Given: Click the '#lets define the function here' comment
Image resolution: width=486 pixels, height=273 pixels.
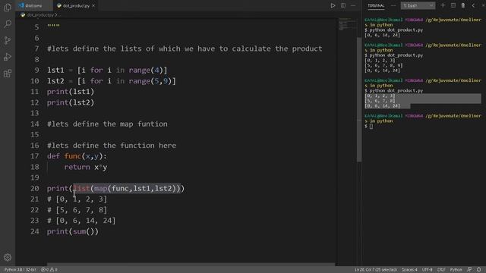Looking at the screenshot, I should point(112,146).
